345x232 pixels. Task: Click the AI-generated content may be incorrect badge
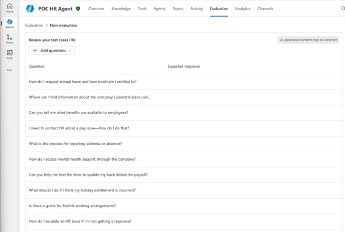coord(309,40)
